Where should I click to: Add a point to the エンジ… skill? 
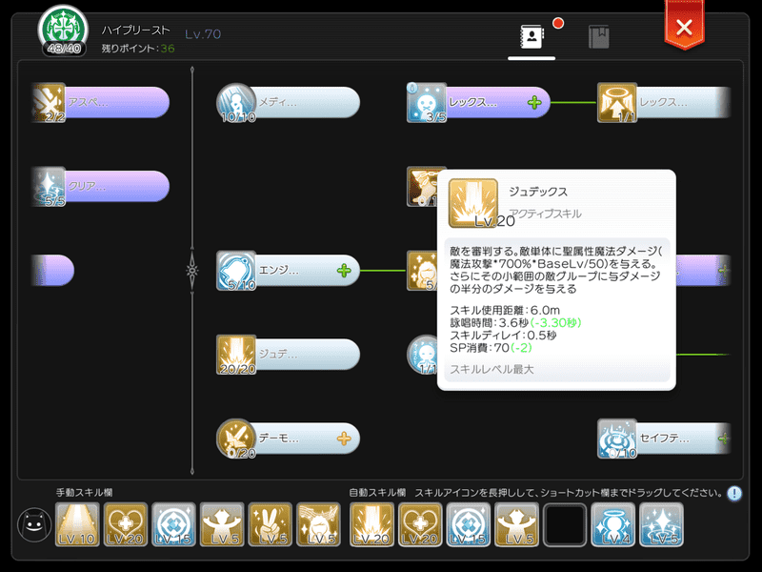click(x=344, y=271)
